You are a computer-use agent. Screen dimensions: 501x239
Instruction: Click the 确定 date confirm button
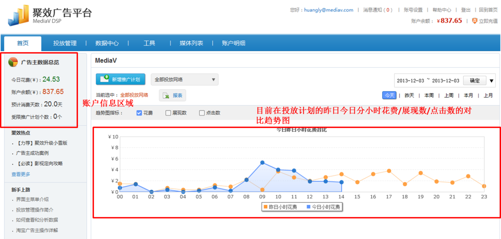pyautogui.click(x=475, y=80)
